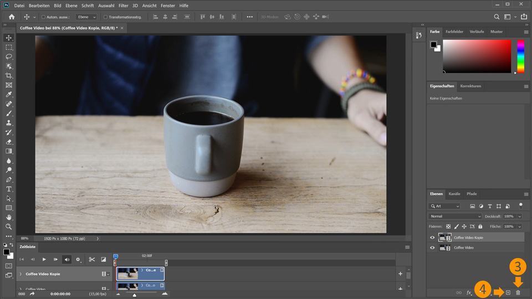Open the blend mode Normal dropdown
This screenshot has width=532, height=299.
point(454,216)
